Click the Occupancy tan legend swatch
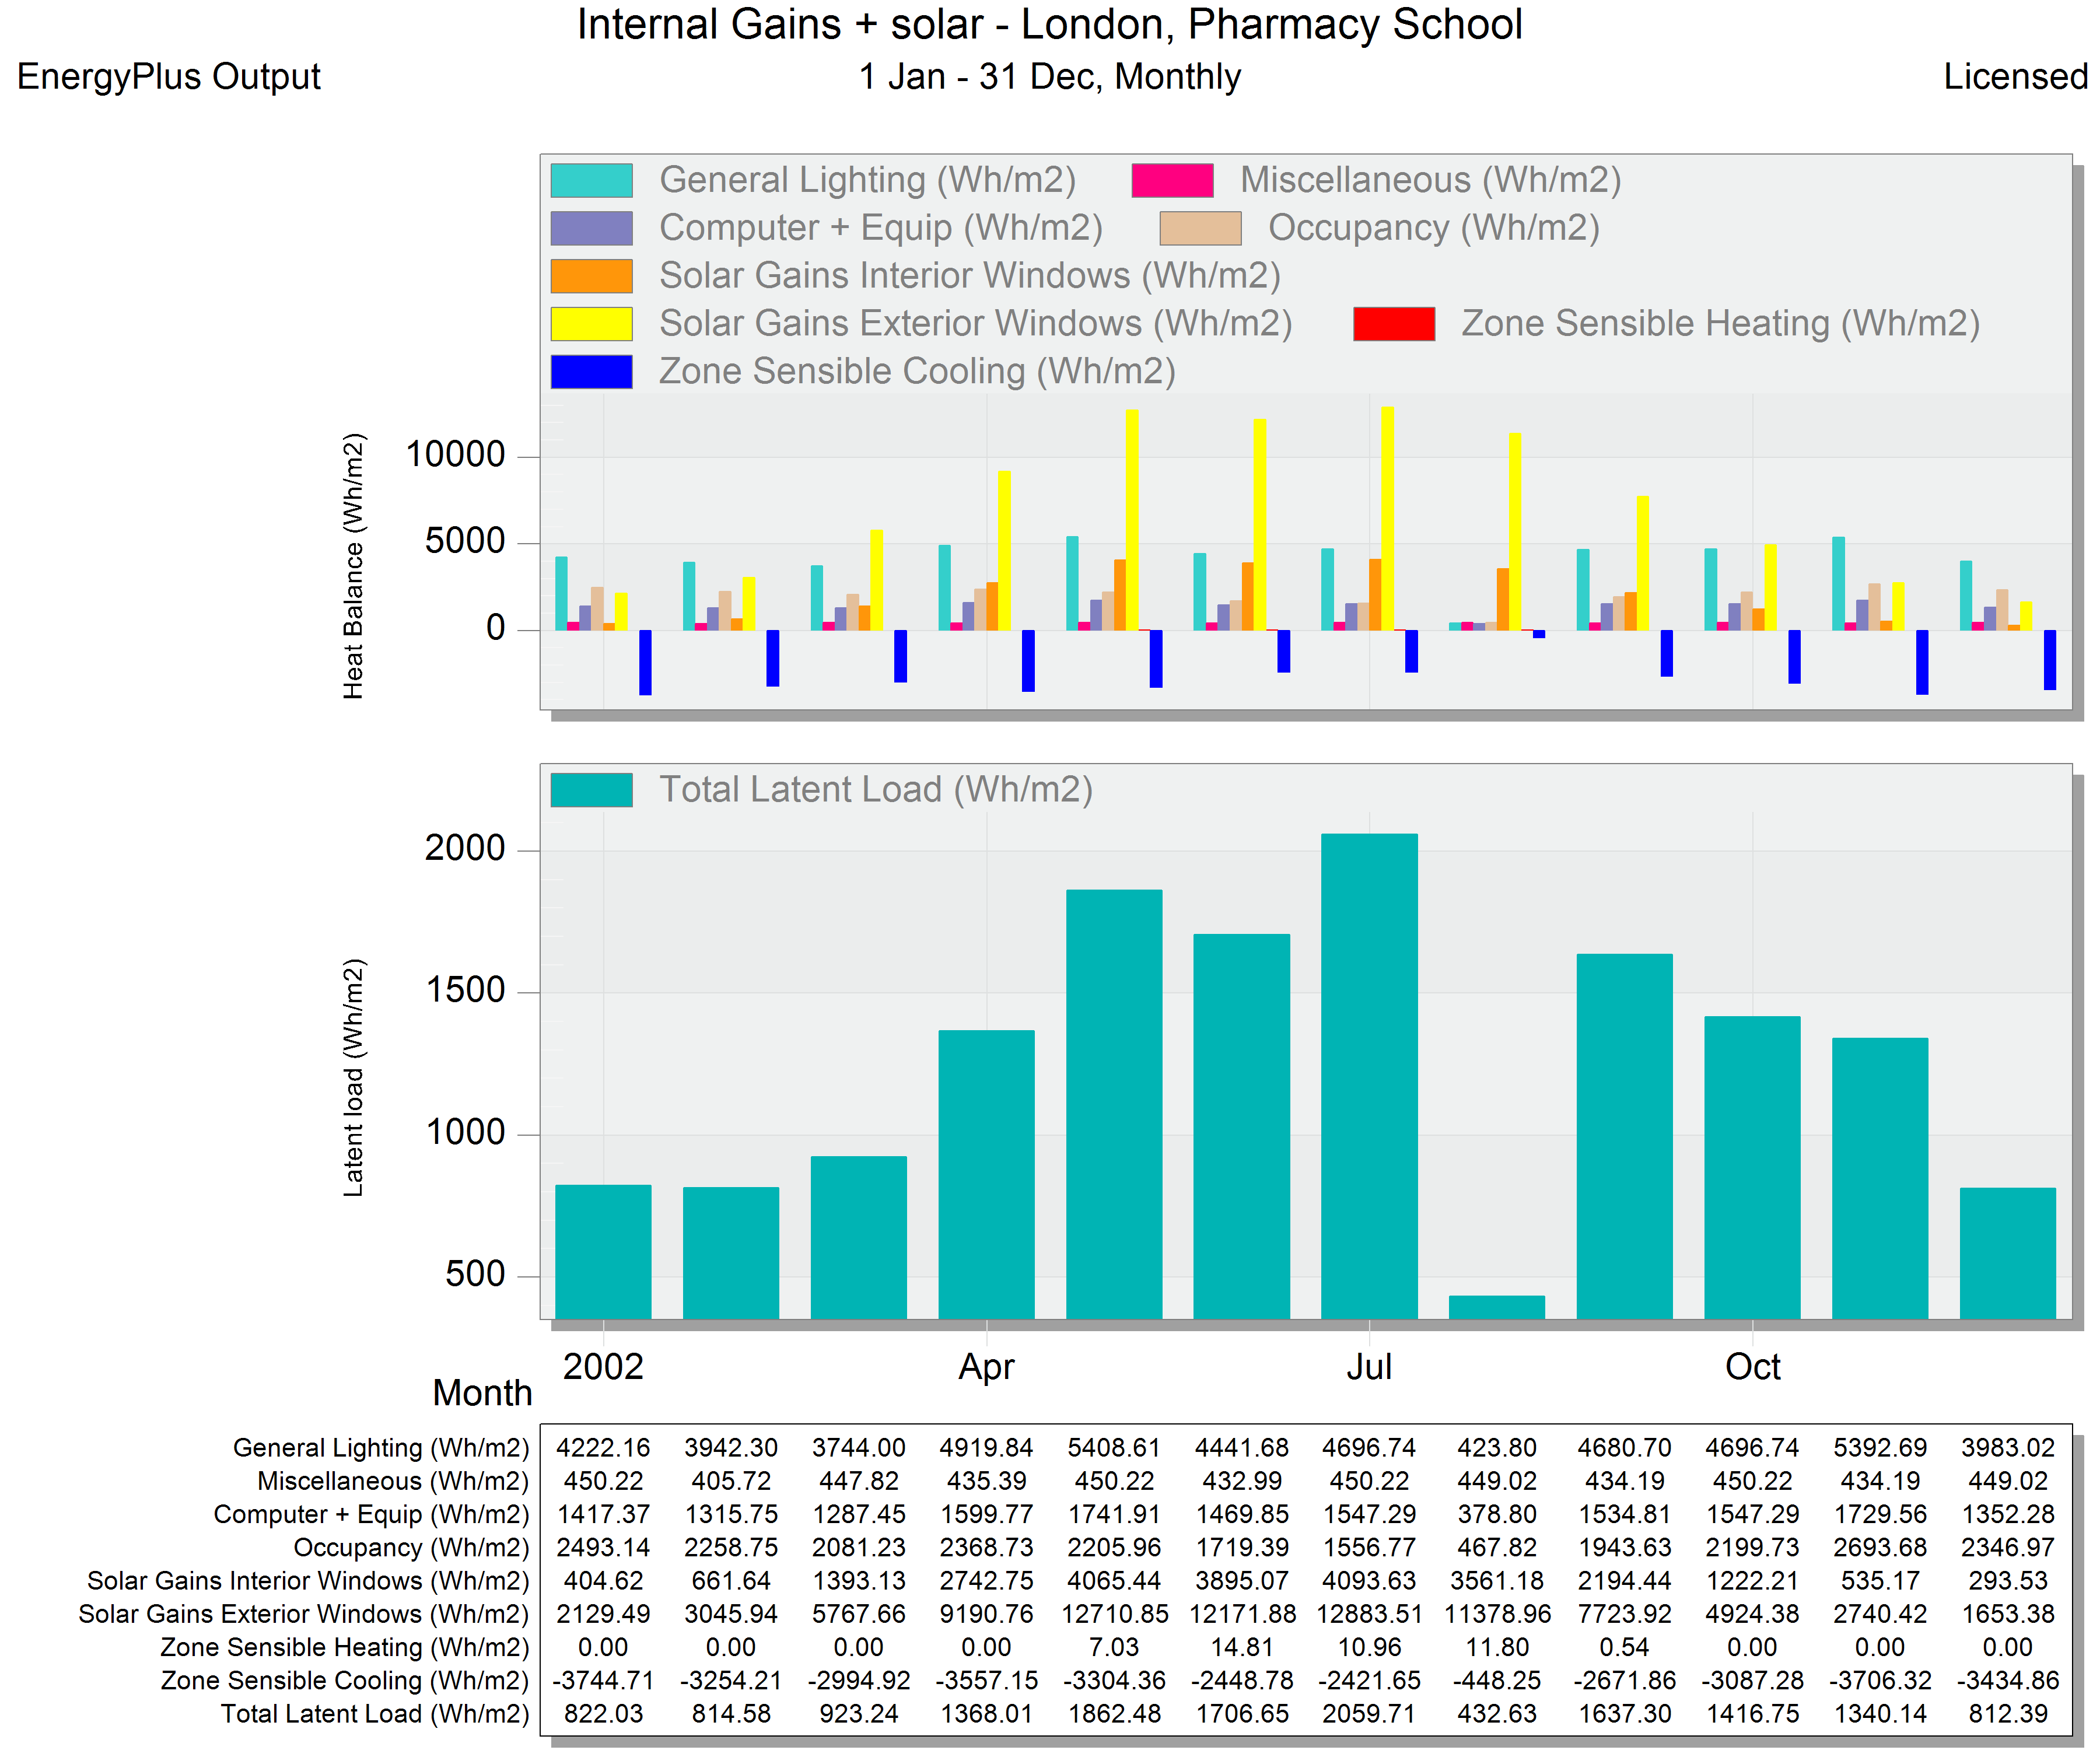Viewport: 2100px width, 1750px height. [1200, 228]
